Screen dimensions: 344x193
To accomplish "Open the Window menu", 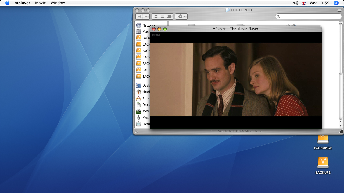I will point(58,3).
